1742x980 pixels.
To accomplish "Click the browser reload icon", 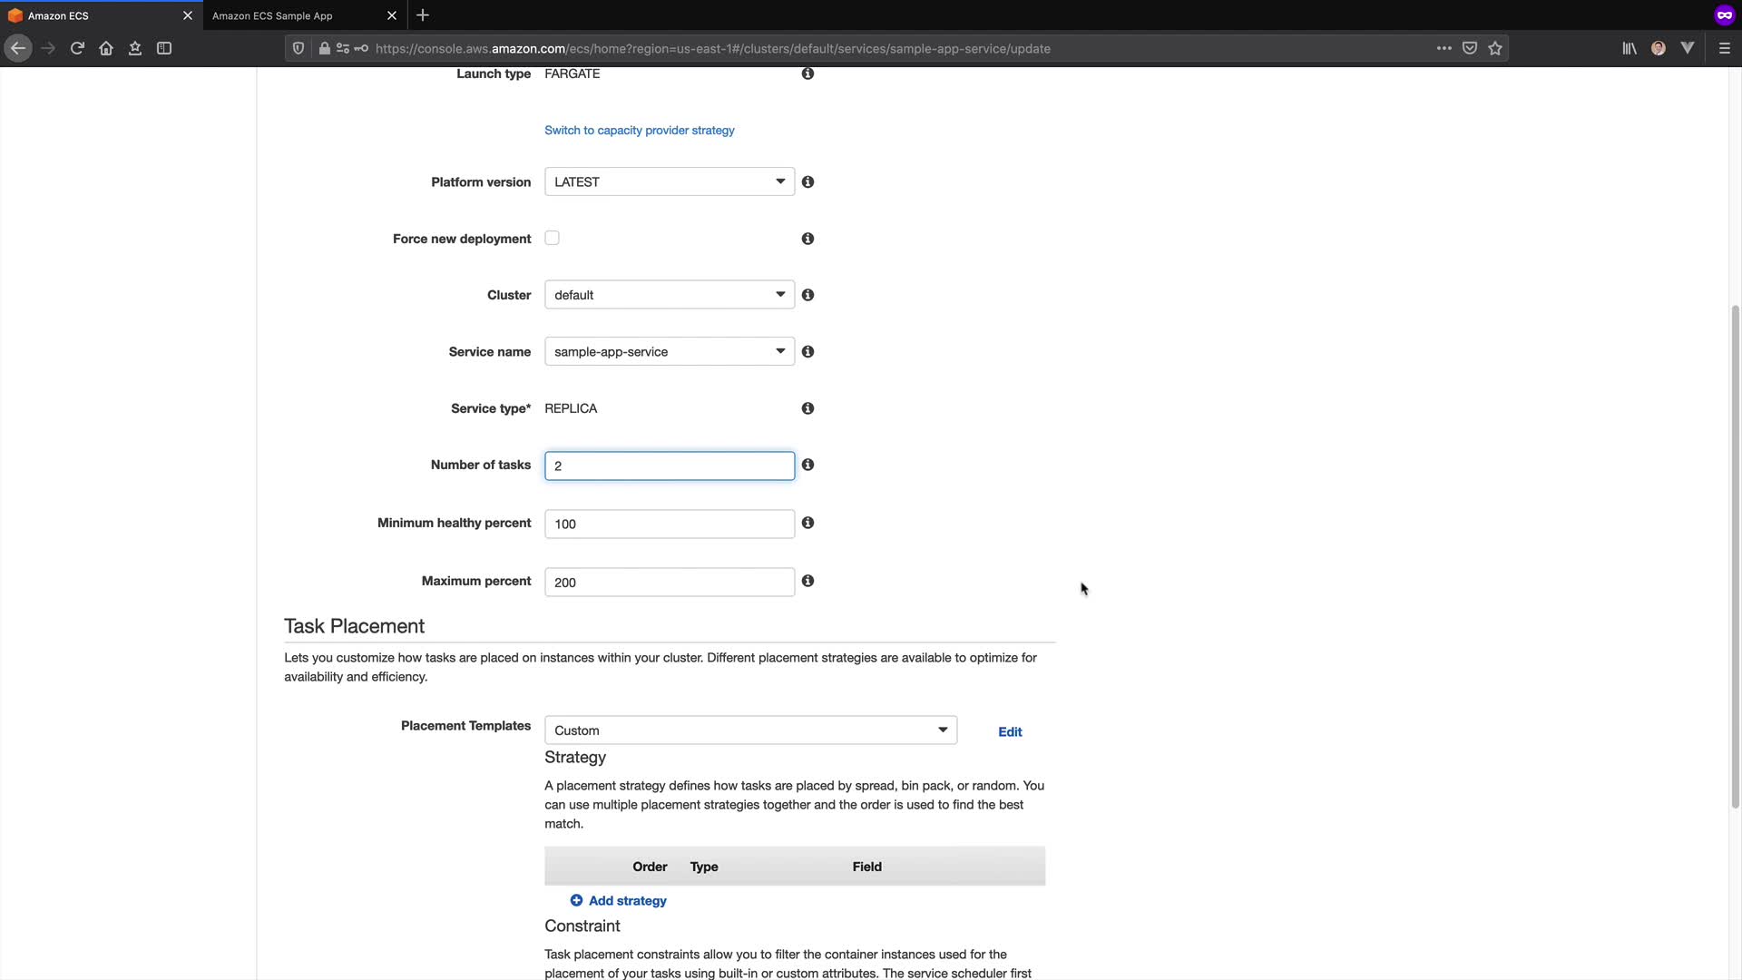I will [x=77, y=48].
